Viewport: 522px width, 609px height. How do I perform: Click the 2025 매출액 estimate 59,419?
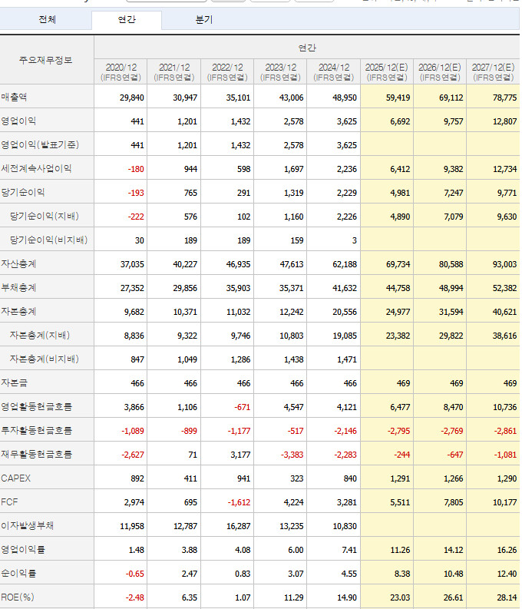click(x=398, y=98)
